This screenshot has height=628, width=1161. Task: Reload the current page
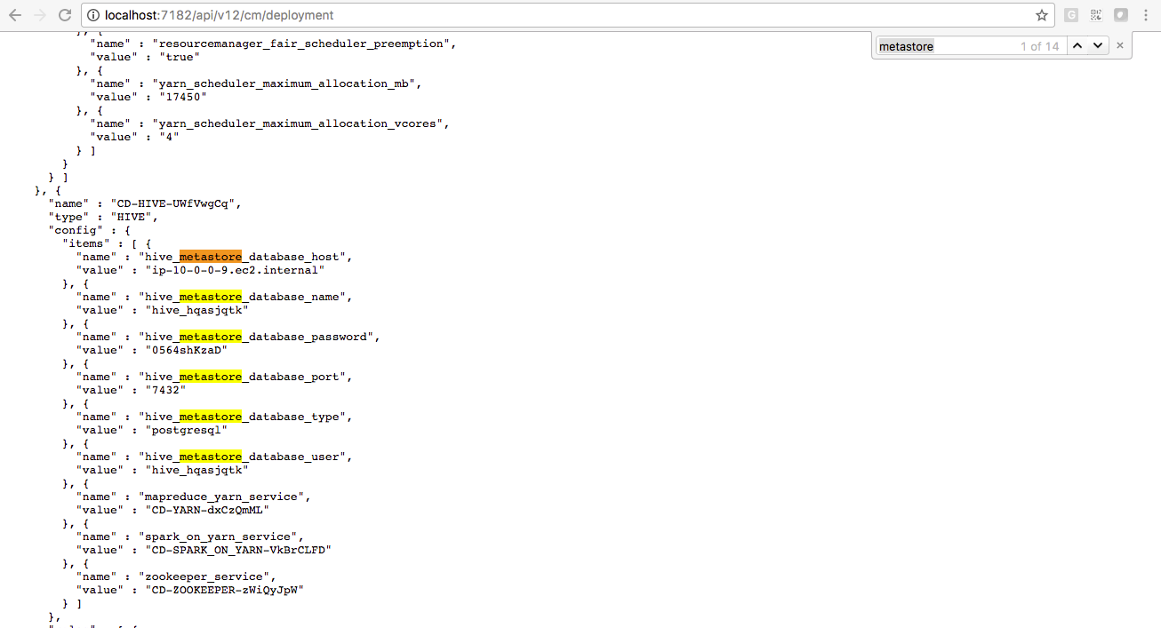64,15
